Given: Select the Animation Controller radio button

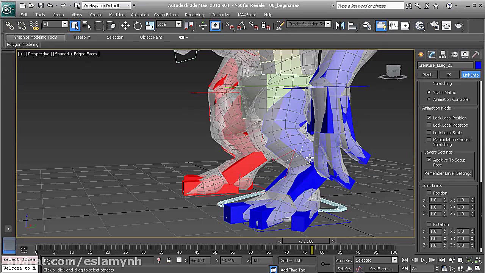Looking at the screenshot, I should (429, 99).
